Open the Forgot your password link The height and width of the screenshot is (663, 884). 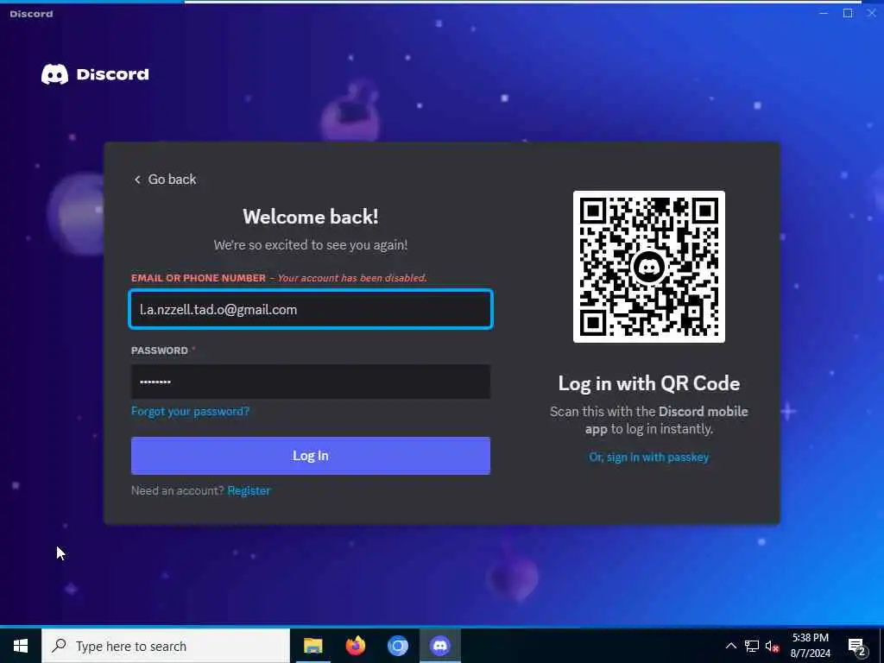(190, 411)
